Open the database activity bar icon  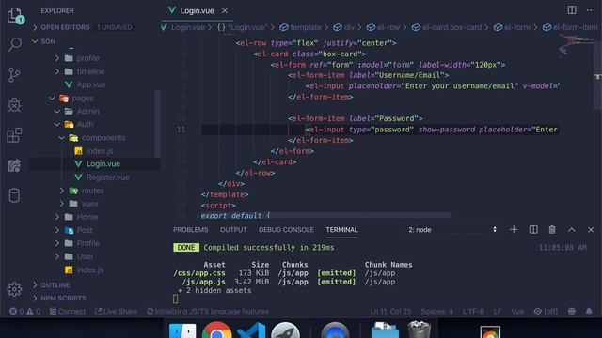[x=14, y=195]
